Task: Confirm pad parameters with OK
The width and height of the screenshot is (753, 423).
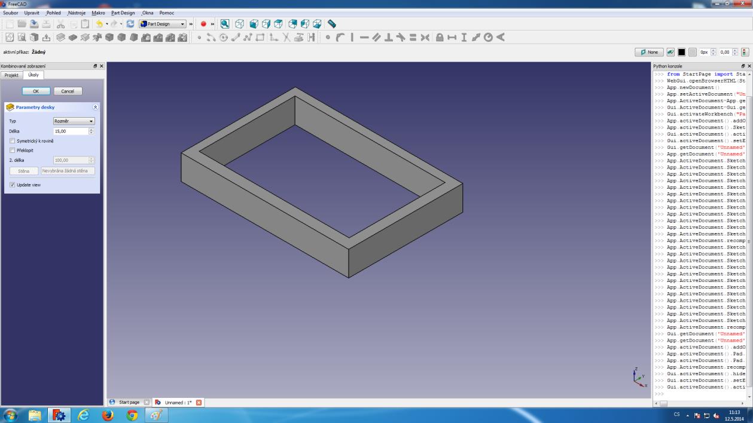Action: (x=36, y=91)
